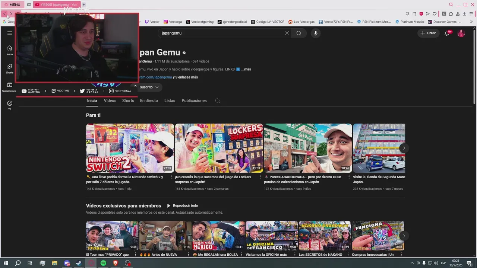477x268 pixels.
Task: Open the 'Parece ABANDONADA' video thumbnail
Action: tap(308, 148)
